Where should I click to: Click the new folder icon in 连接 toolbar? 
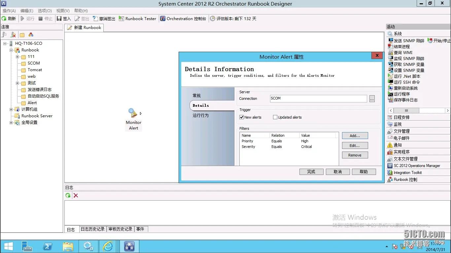(x=22, y=35)
